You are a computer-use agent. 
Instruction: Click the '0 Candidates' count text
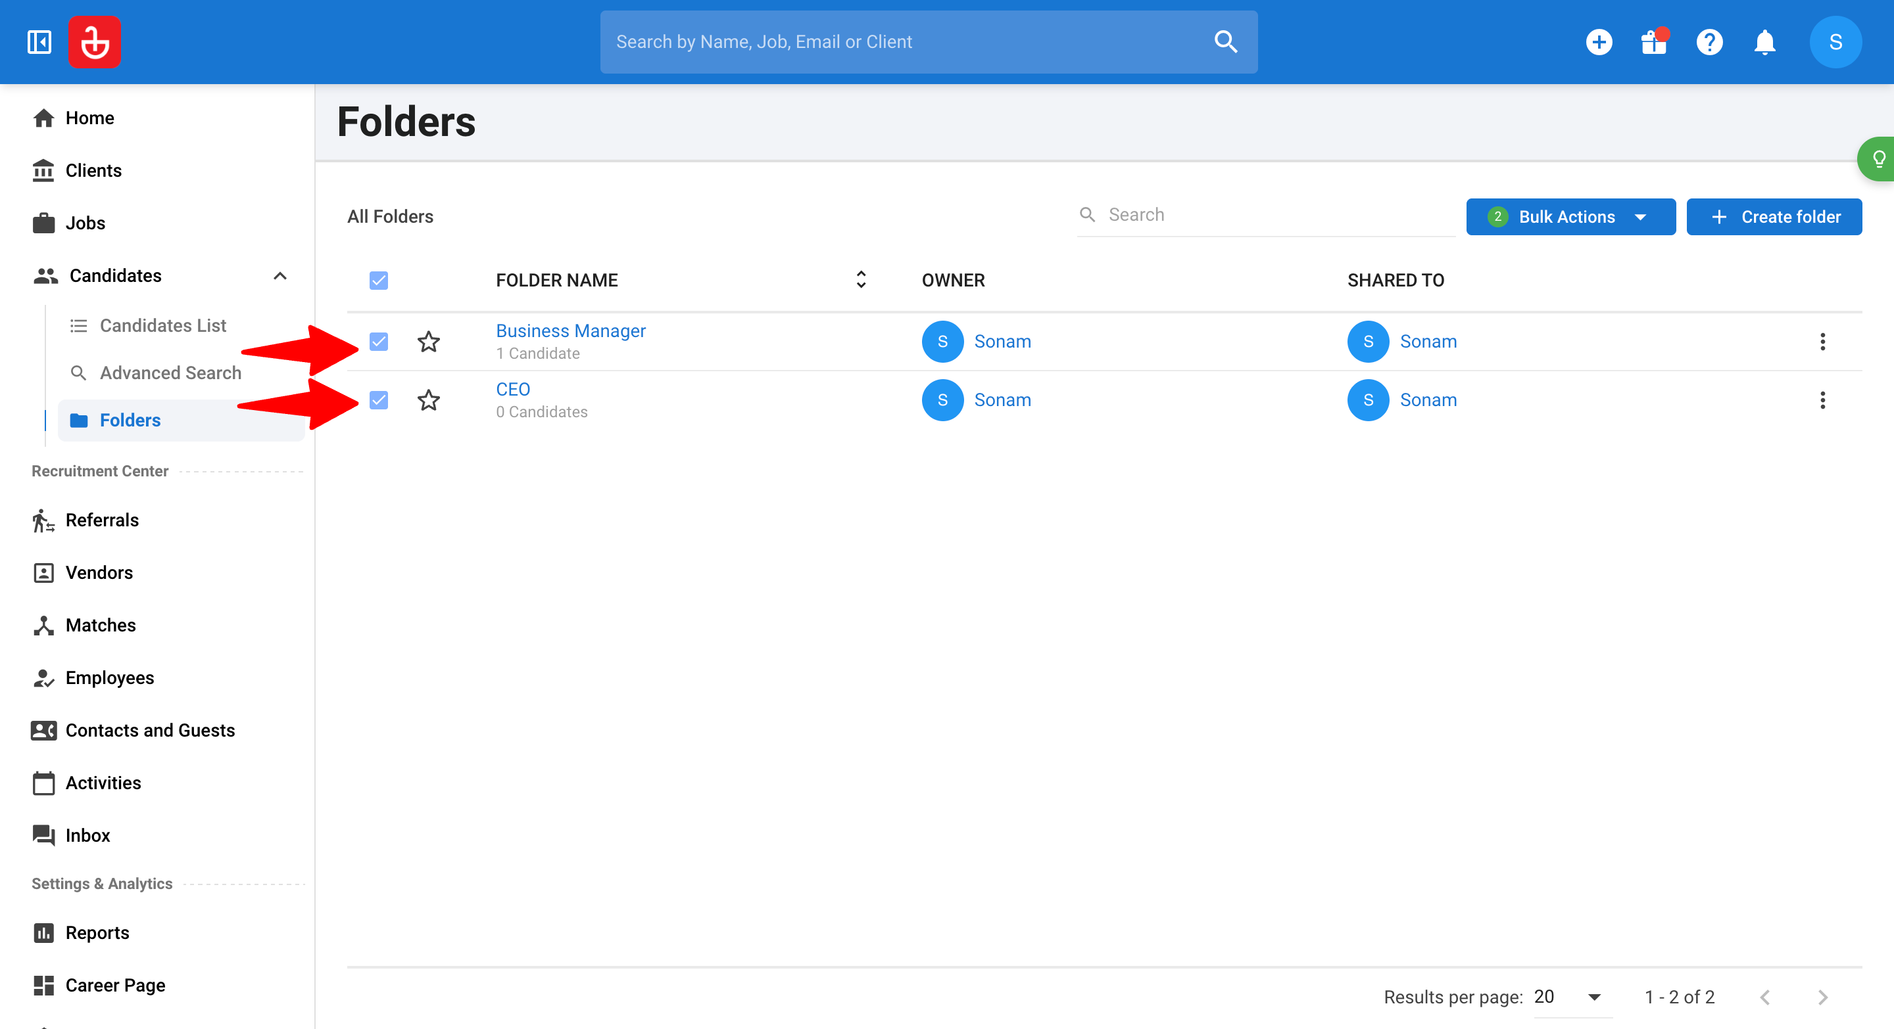[x=541, y=412]
